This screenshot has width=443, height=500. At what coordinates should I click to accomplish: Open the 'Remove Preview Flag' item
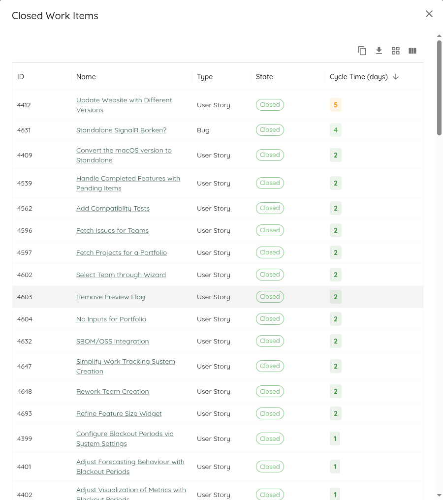pyautogui.click(x=111, y=297)
